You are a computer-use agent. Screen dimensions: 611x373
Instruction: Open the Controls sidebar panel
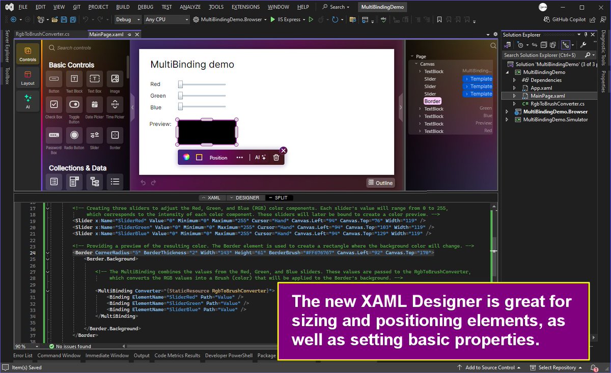tap(28, 54)
